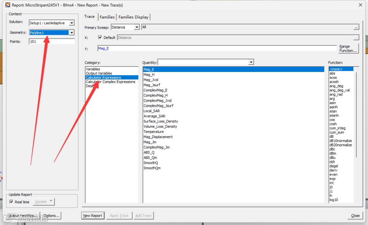
Task: Select deriv function
Action: click(x=333, y=170)
